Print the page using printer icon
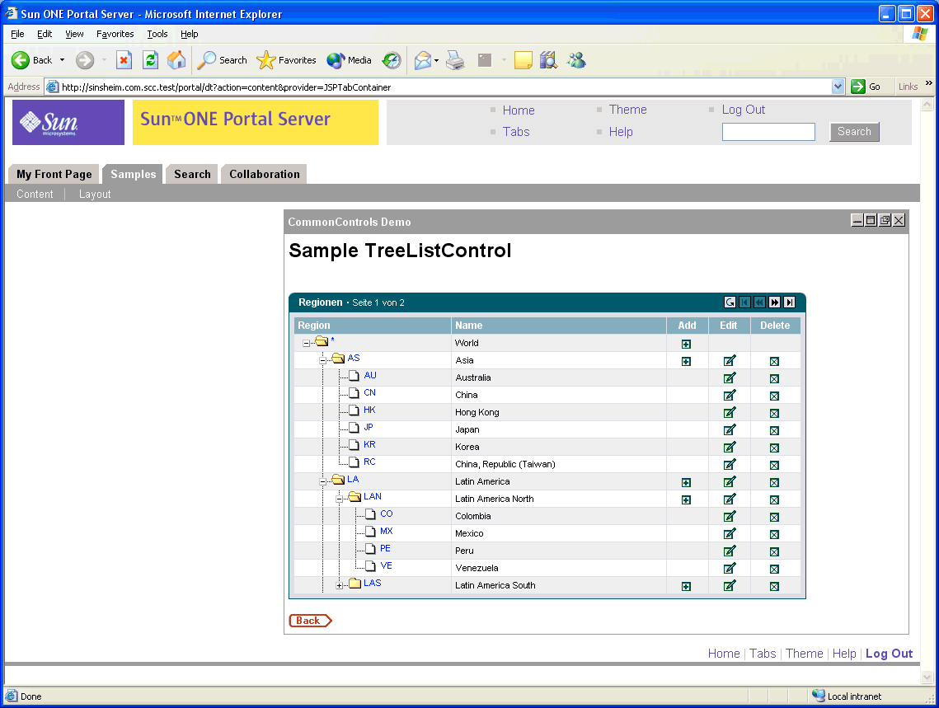The image size is (939, 708). tap(455, 60)
